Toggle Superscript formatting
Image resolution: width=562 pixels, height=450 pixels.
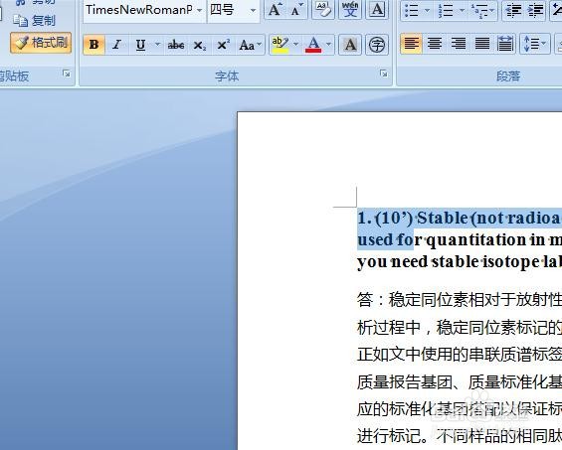tap(223, 45)
